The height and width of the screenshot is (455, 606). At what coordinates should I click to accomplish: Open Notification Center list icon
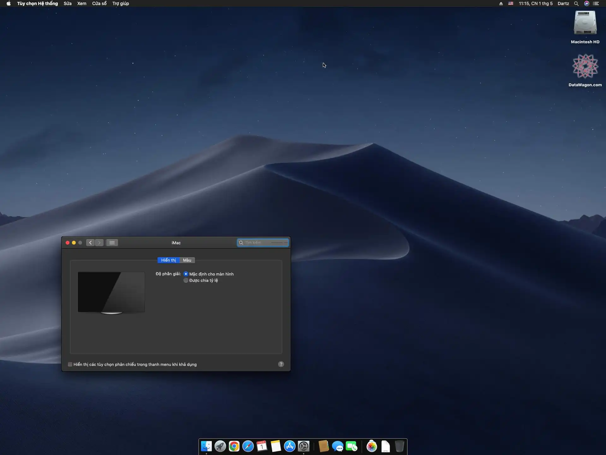pyautogui.click(x=596, y=3)
